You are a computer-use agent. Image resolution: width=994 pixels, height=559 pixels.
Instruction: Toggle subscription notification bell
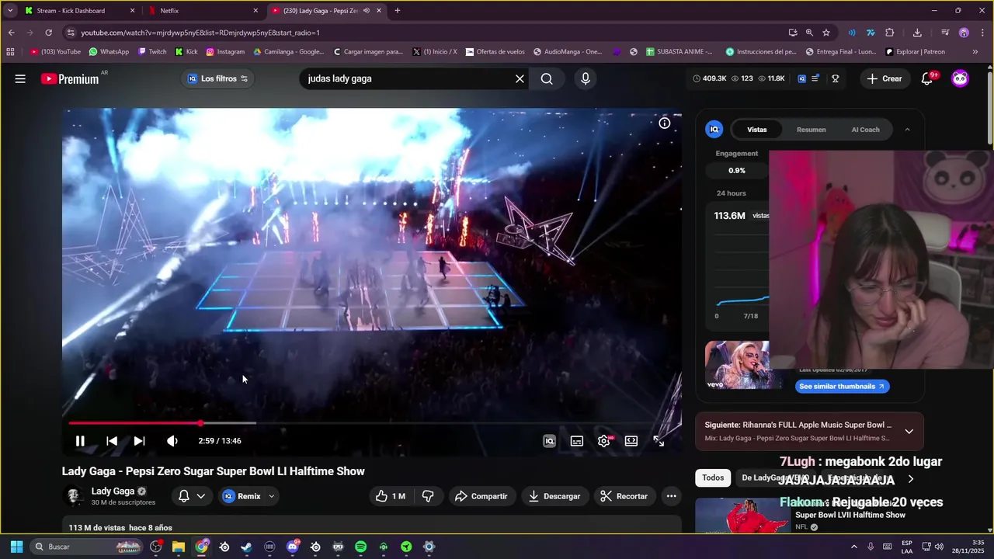click(x=184, y=496)
